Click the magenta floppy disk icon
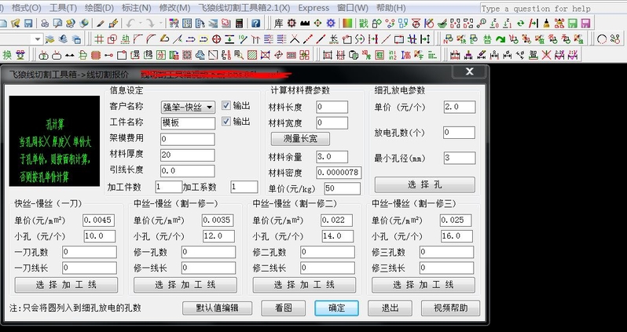This screenshot has height=332, width=627. 585,24
